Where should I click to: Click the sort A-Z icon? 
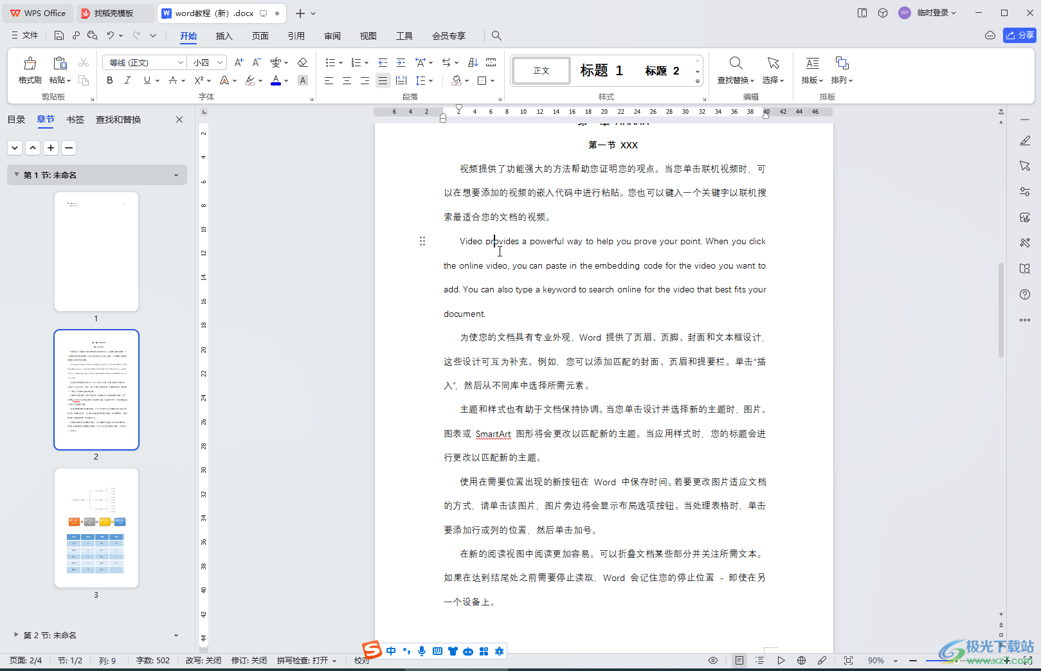click(473, 62)
